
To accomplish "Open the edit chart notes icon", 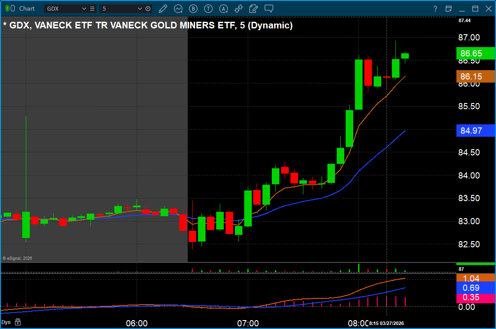I will (254, 9).
